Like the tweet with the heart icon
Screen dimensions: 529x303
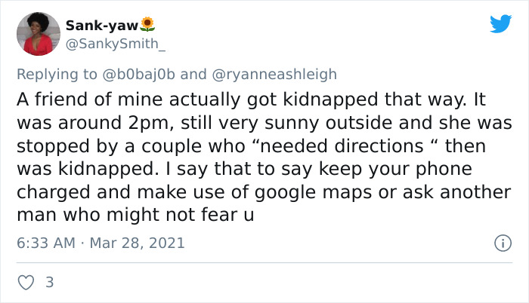(26, 282)
